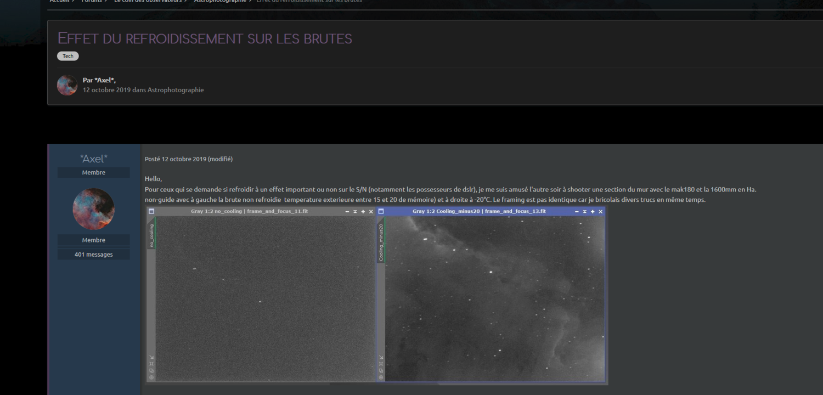Image resolution: width=823 pixels, height=395 pixels.
Task: Go to 'Le coin des observateurs' breadcrumb
Action: (148, 1)
